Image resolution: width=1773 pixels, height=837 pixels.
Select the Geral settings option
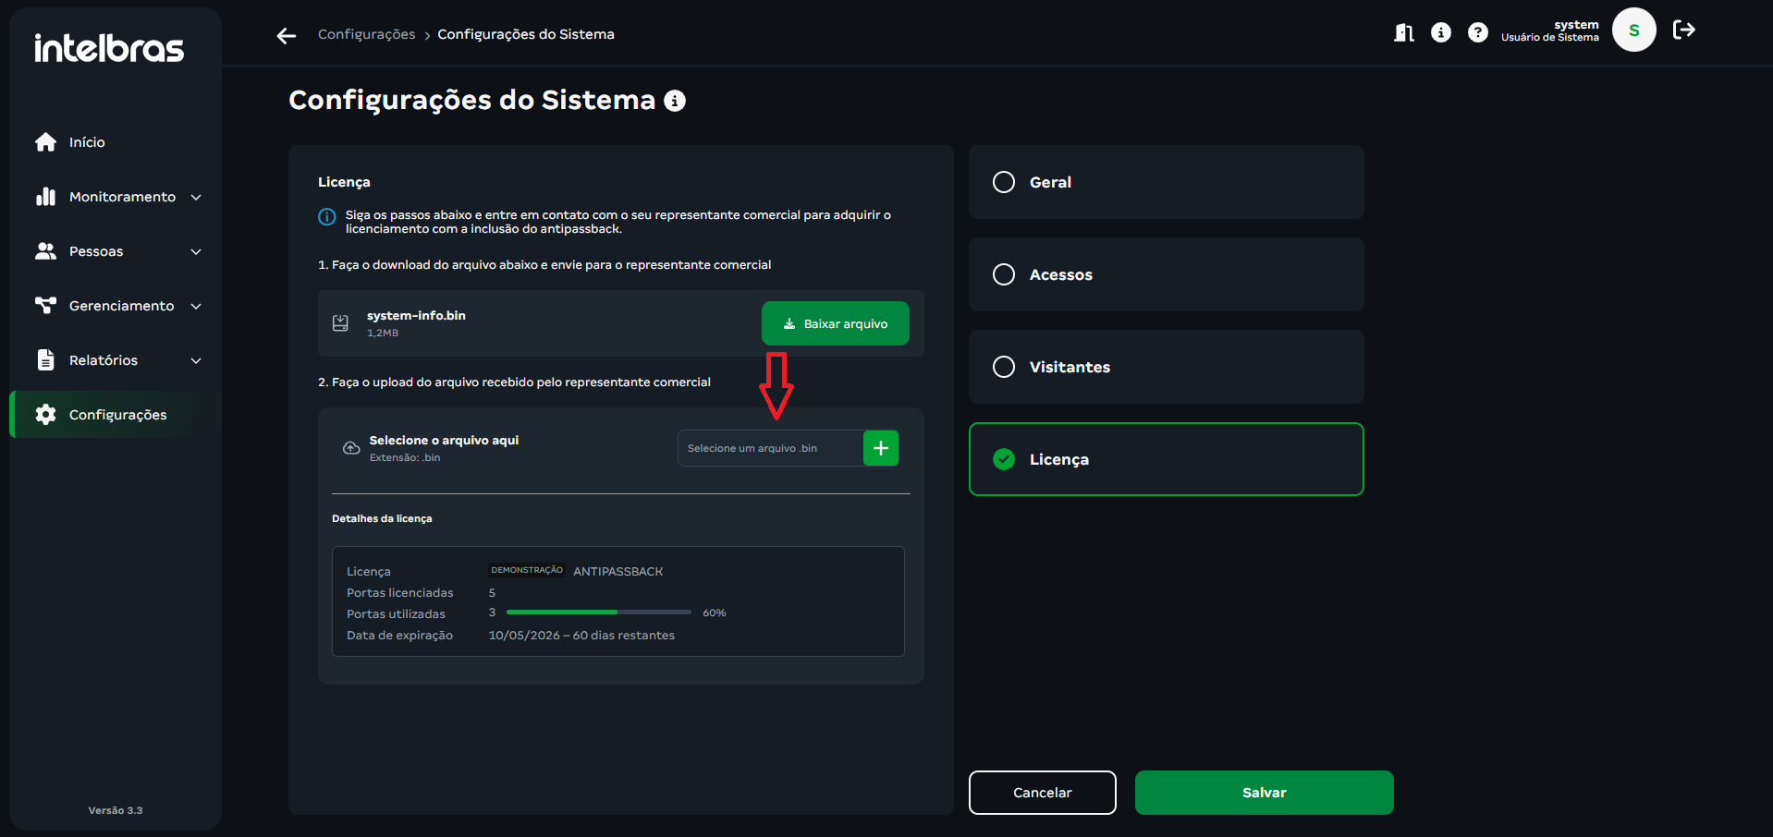click(1166, 182)
